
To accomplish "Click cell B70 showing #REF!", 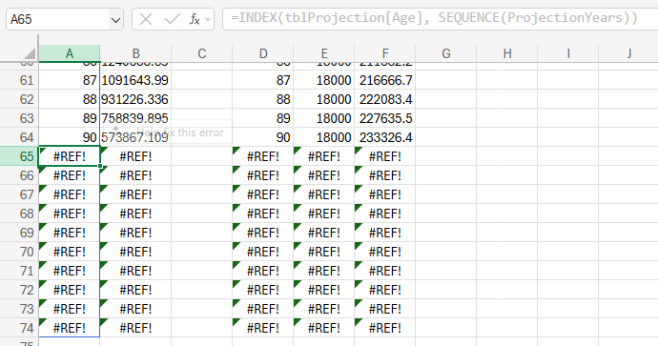I will (135, 252).
